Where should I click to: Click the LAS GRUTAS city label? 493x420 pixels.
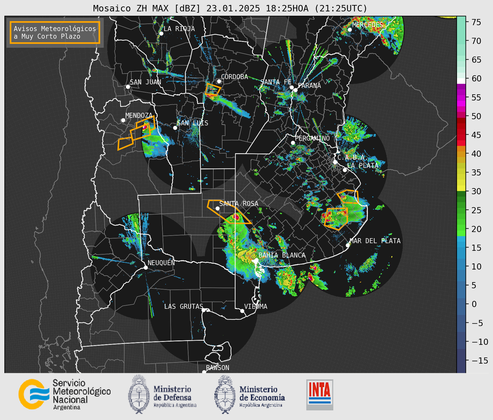point(184,306)
